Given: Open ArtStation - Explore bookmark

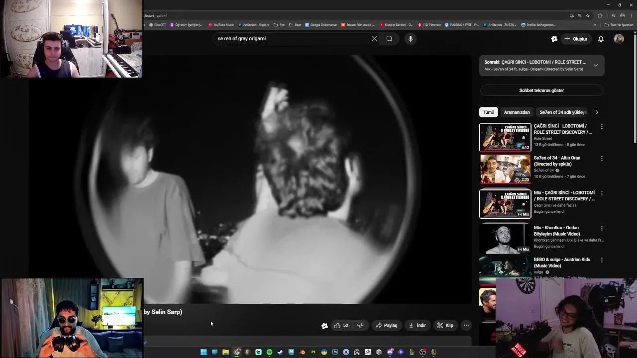Looking at the screenshot, I should click(x=254, y=25).
